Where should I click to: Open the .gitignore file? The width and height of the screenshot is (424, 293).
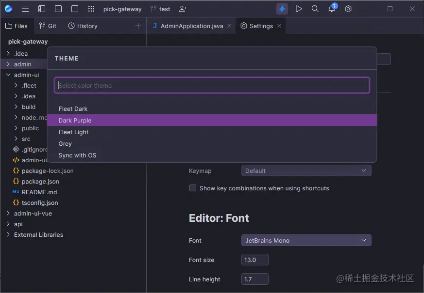(x=30, y=149)
